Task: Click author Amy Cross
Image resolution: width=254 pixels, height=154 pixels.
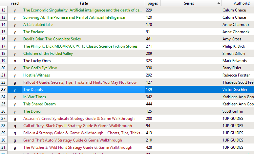Action: pos(232,39)
